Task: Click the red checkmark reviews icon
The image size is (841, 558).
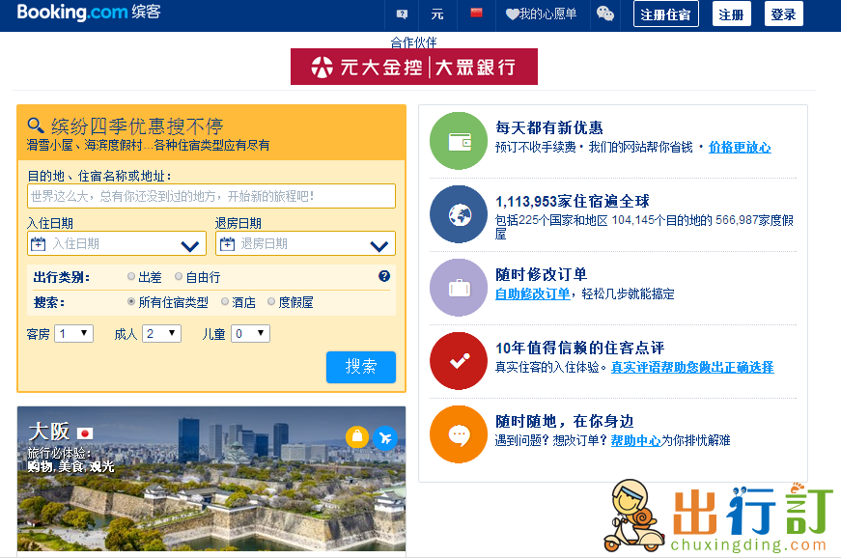Action: pos(459,361)
